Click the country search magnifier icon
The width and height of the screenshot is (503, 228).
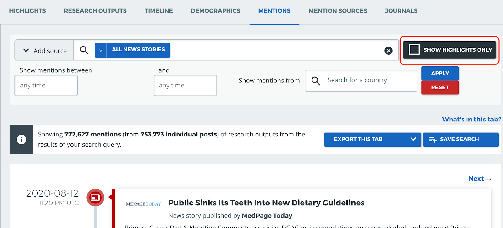pos(316,81)
